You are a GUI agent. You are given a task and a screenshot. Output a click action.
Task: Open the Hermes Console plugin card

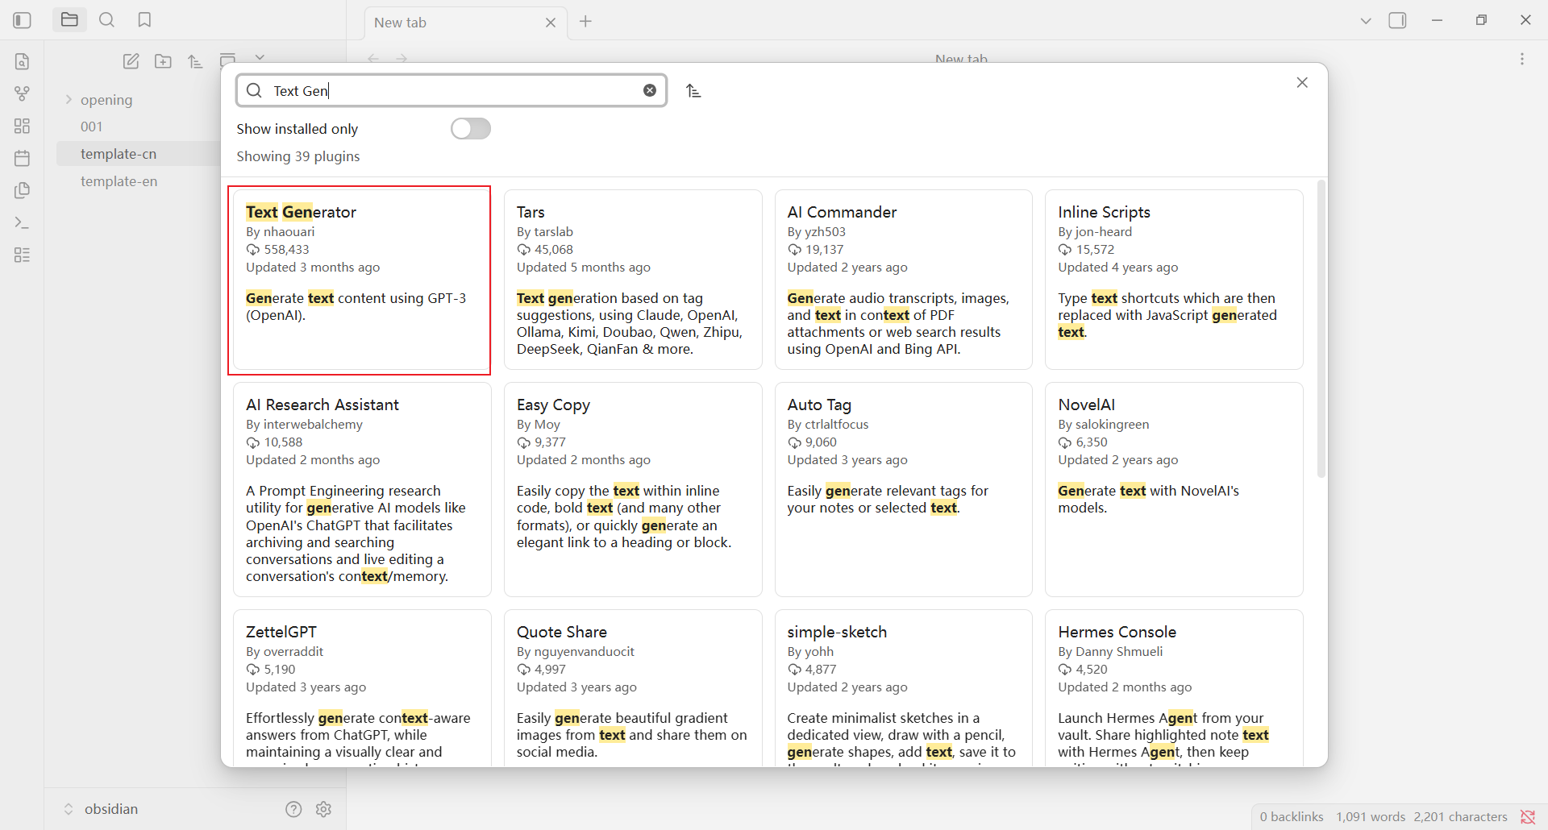(x=1174, y=688)
